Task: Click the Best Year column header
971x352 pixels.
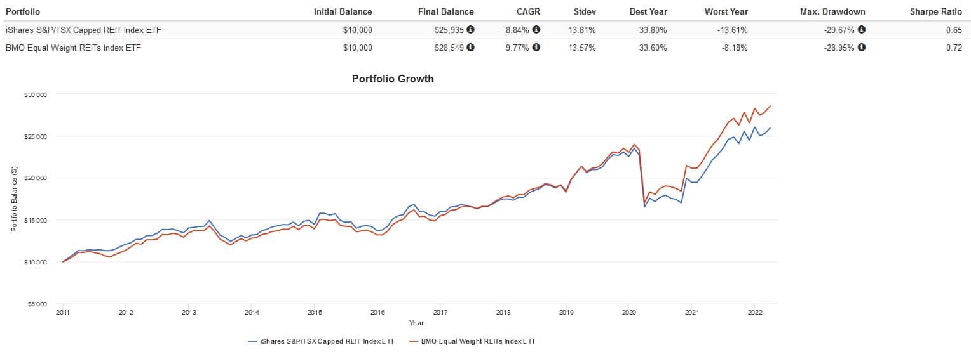Action: [648, 11]
